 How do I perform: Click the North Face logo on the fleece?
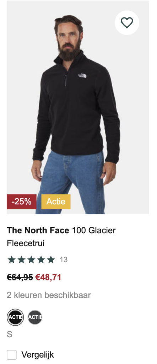(82, 76)
